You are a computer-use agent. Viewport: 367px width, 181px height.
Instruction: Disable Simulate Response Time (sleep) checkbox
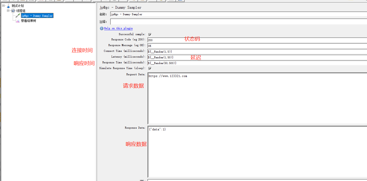pos(150,69)
